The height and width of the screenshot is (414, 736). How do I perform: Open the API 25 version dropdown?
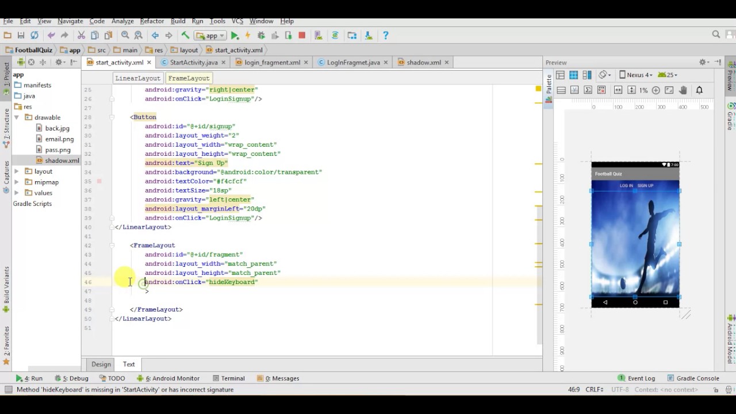[x=668, y=75]
